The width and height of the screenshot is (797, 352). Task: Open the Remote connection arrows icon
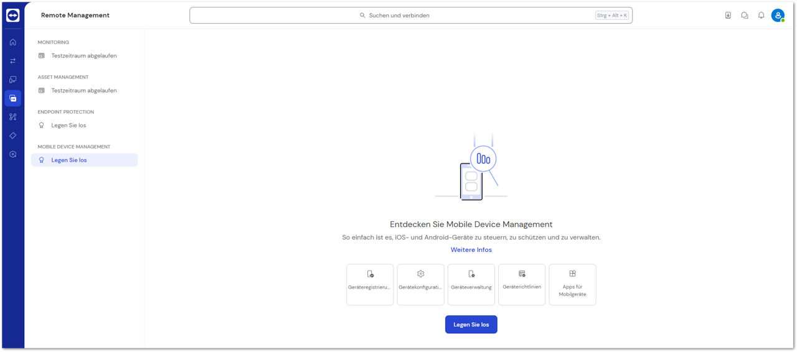pos(12,61)
